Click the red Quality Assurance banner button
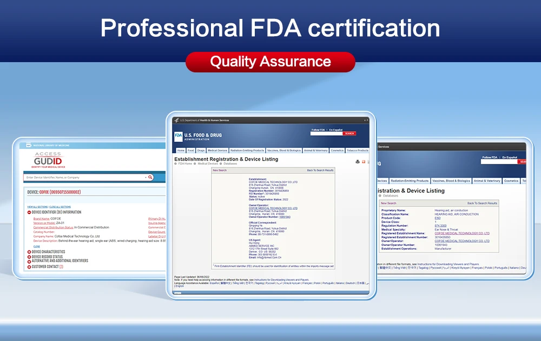The width and height of the screenshot is (541, 341). [x=270, y=62]
